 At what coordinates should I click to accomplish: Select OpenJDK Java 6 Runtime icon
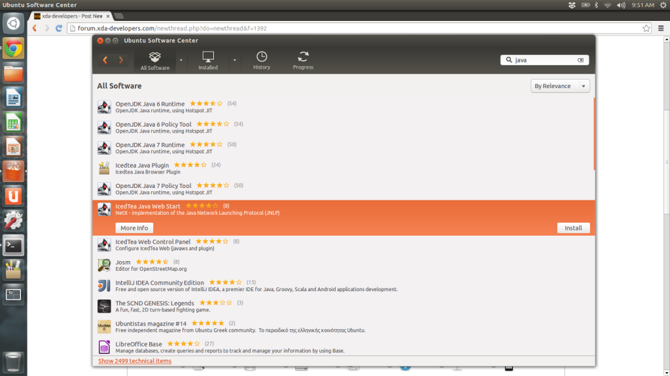(104, 106)
